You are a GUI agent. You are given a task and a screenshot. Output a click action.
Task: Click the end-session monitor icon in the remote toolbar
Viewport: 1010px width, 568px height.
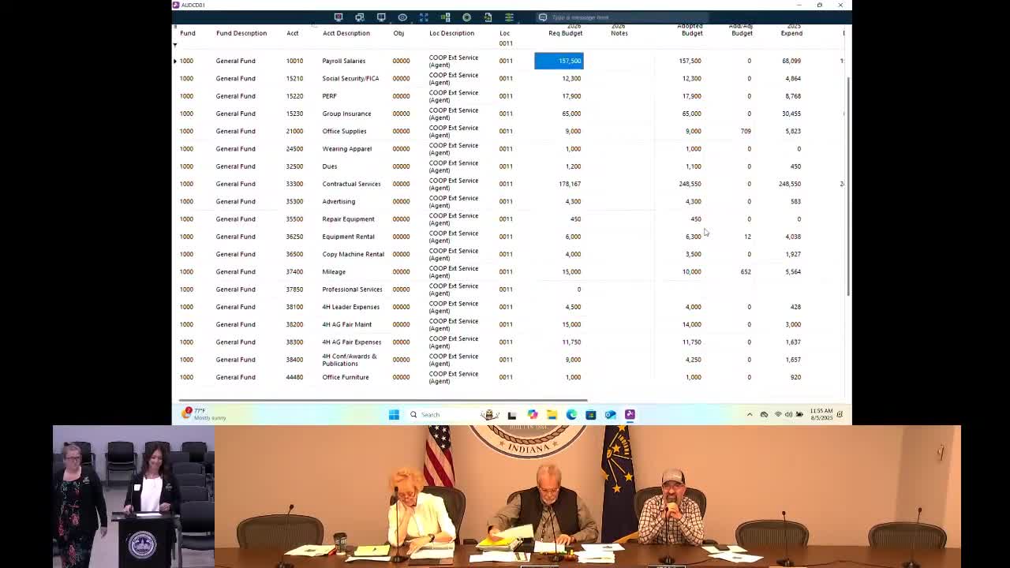pyautogui.click(x=339, y=17)
